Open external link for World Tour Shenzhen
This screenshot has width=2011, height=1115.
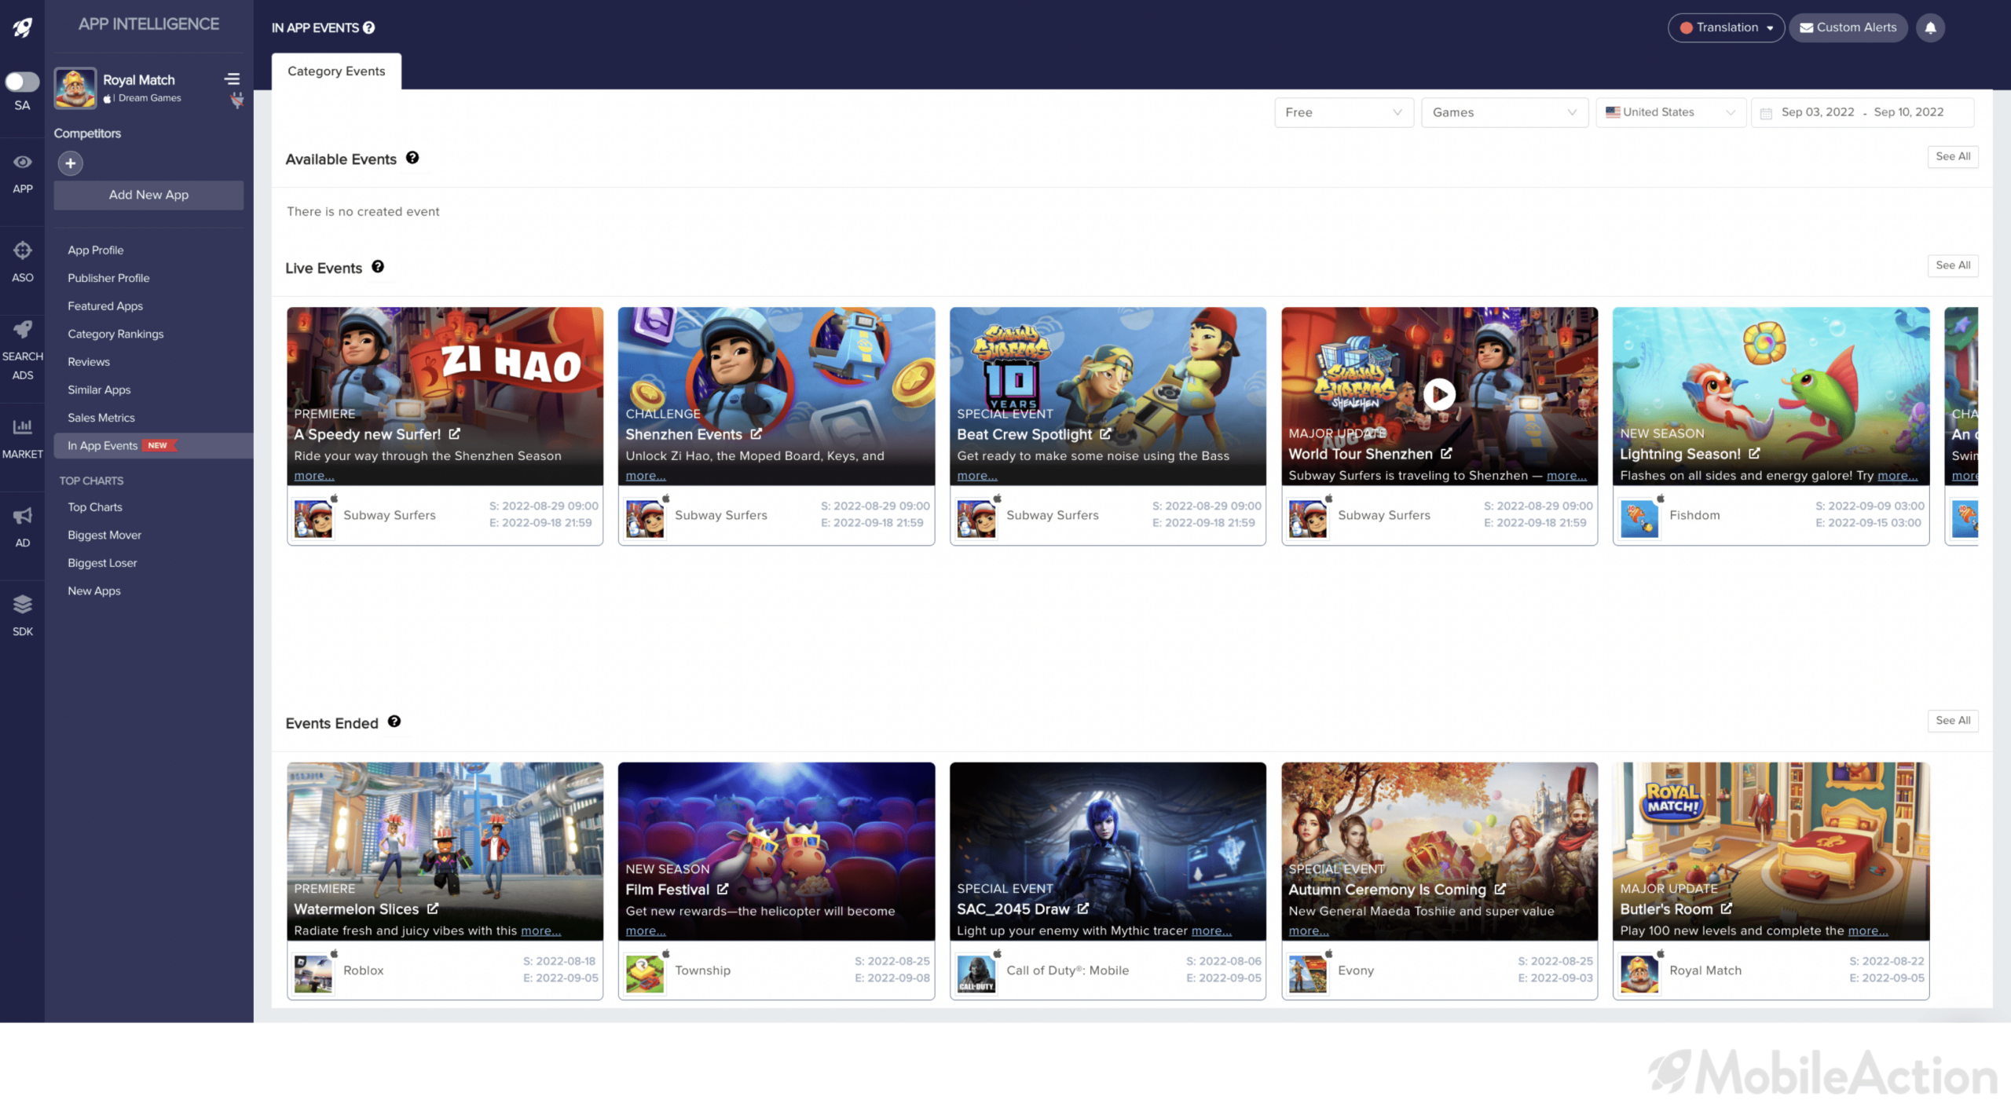1446,453
